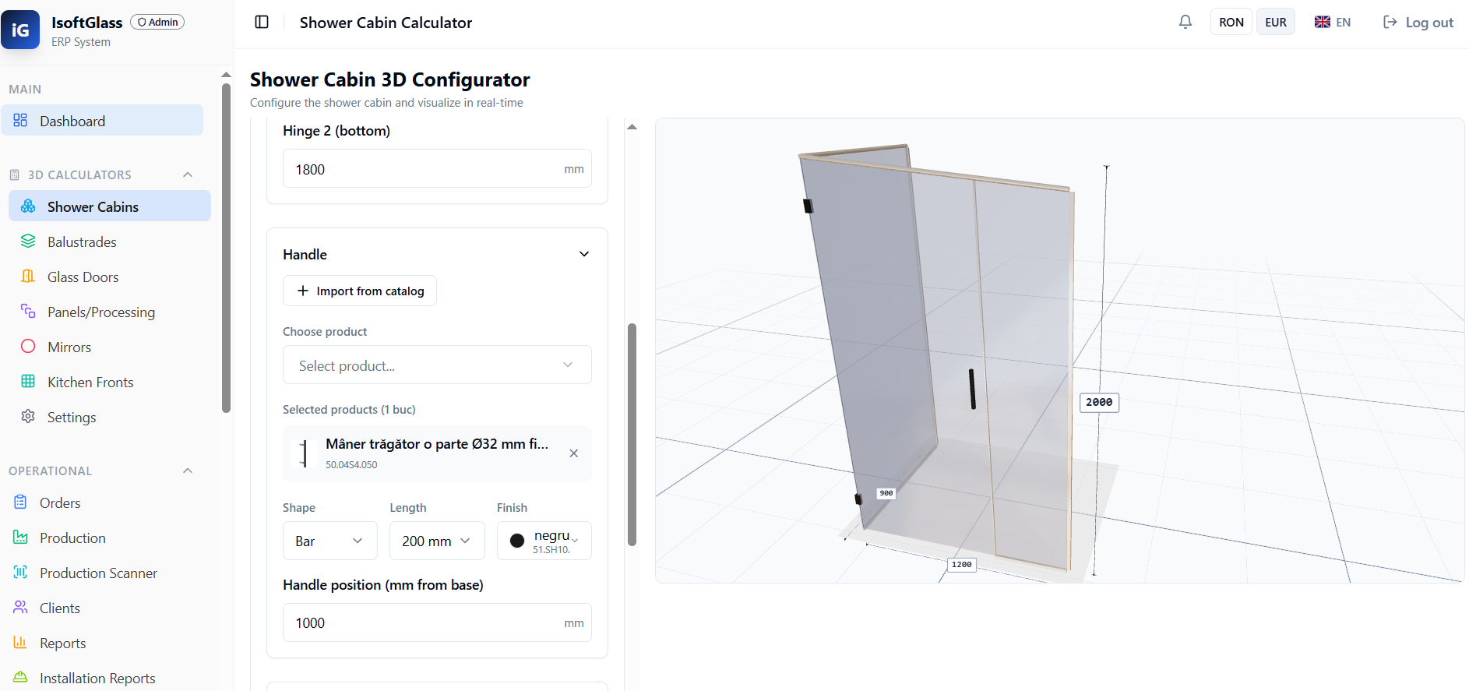Change language from EN
This screenshot has height=691, width=1469.
(x=1333, y=22)
